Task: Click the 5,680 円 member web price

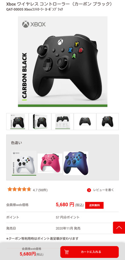Action: point(65,205)
